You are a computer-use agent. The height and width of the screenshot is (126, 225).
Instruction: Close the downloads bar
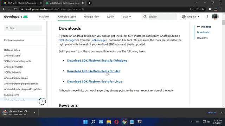click(x=222, y=113)
